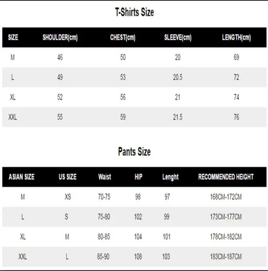Click the US SIZE column header
The width and height of the screenshot is (268, 271).
tap(67, 177)
